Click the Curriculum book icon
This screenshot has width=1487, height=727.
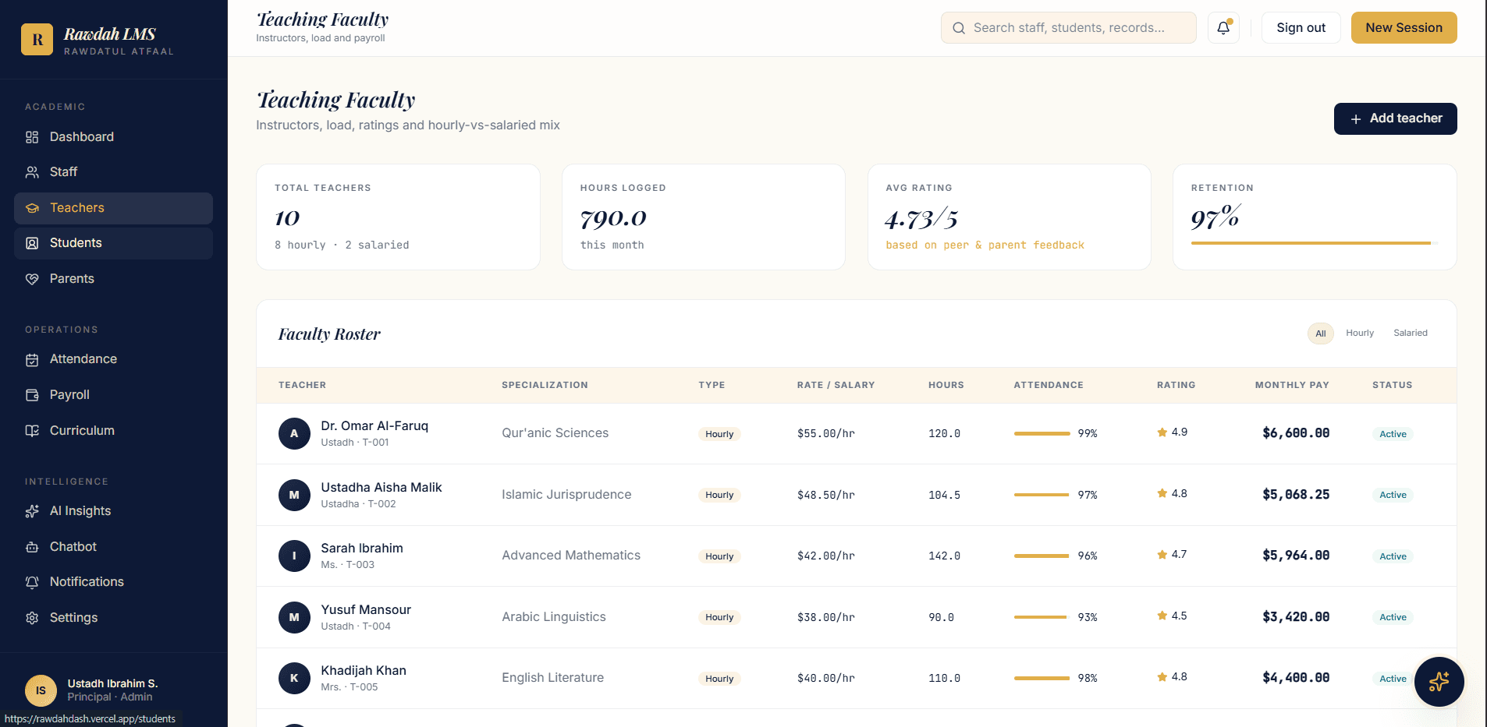[32, 431]
